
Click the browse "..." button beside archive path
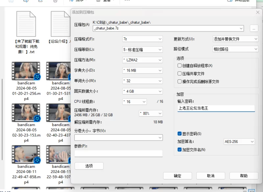(x=253, y=29)
